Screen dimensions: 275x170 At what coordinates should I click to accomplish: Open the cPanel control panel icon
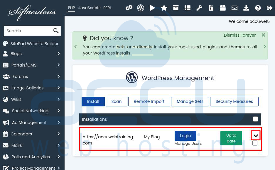[x=129, y=8]
